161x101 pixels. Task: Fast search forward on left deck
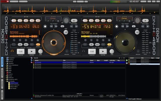pos(56,26)
